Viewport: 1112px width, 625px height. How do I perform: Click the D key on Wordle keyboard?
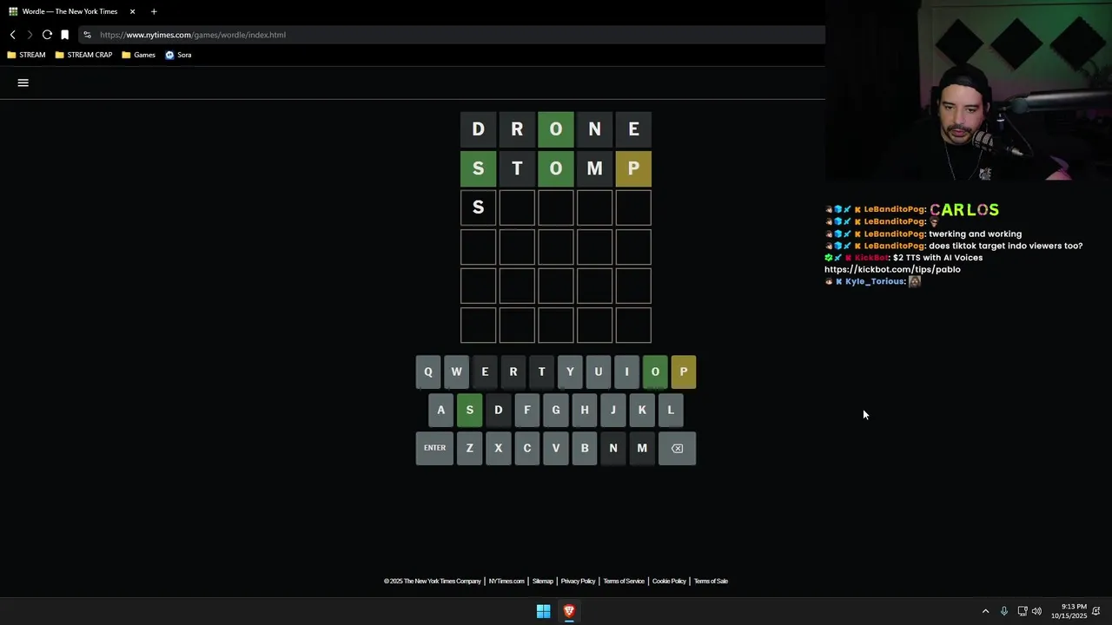[498, 410]
